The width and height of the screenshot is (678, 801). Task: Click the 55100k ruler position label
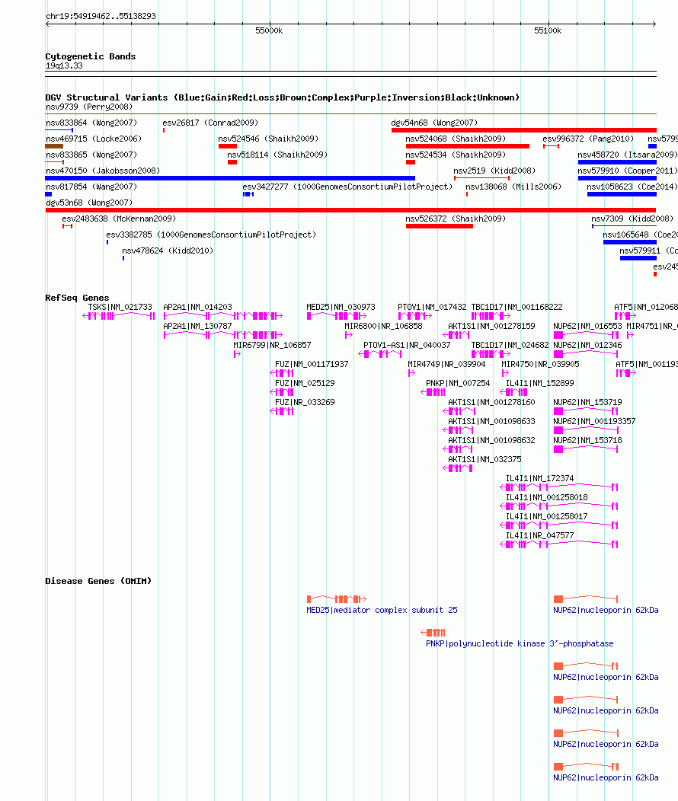548,30
